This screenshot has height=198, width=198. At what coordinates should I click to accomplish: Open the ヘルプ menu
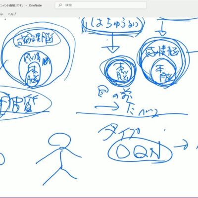pos(12,14)
